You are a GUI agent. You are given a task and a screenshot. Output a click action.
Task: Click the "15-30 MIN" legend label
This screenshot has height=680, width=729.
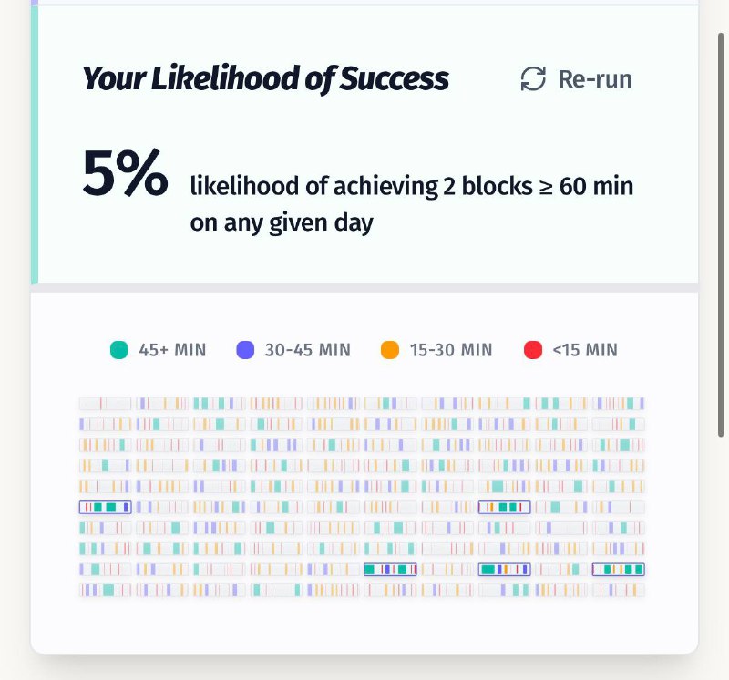pos(451,349)
